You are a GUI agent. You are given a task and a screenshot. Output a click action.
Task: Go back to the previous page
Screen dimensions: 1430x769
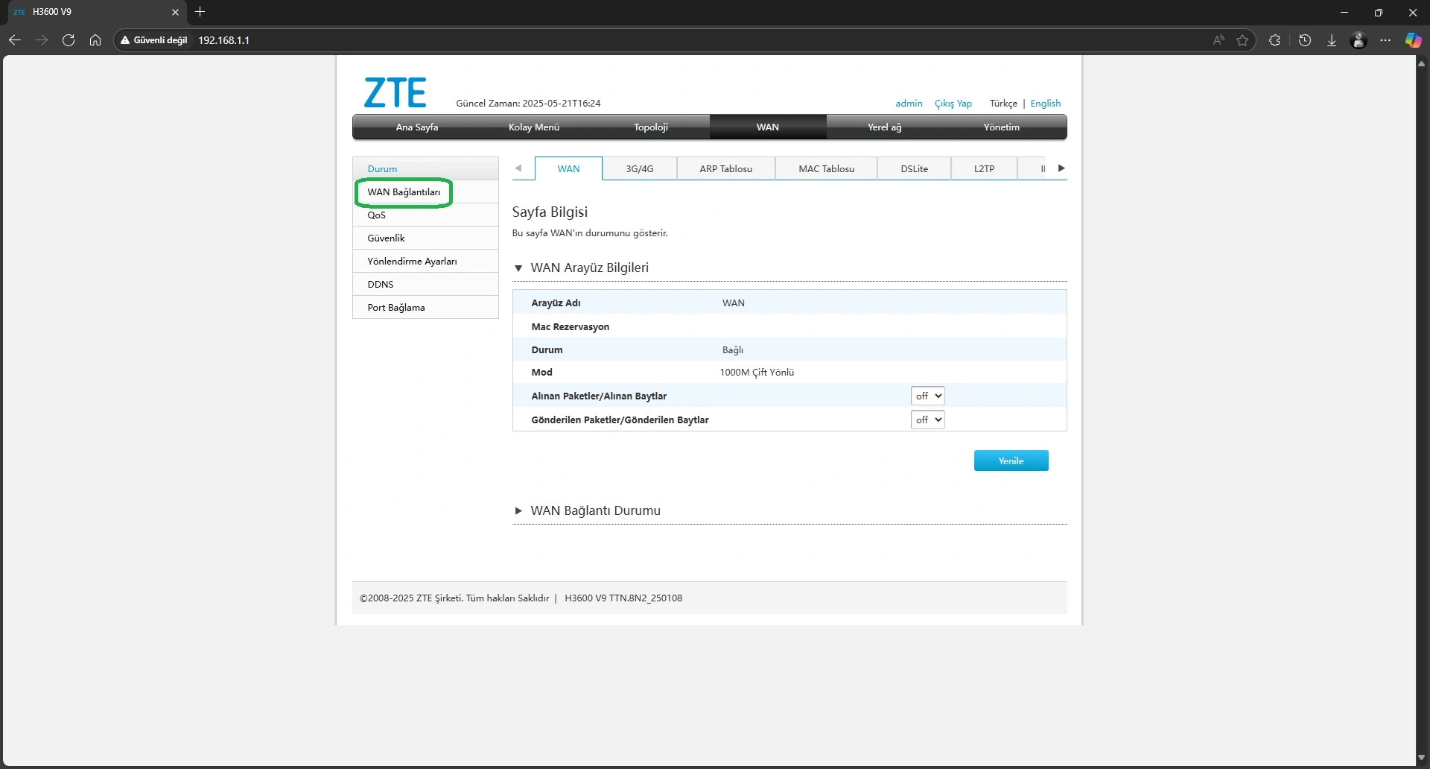15,40
